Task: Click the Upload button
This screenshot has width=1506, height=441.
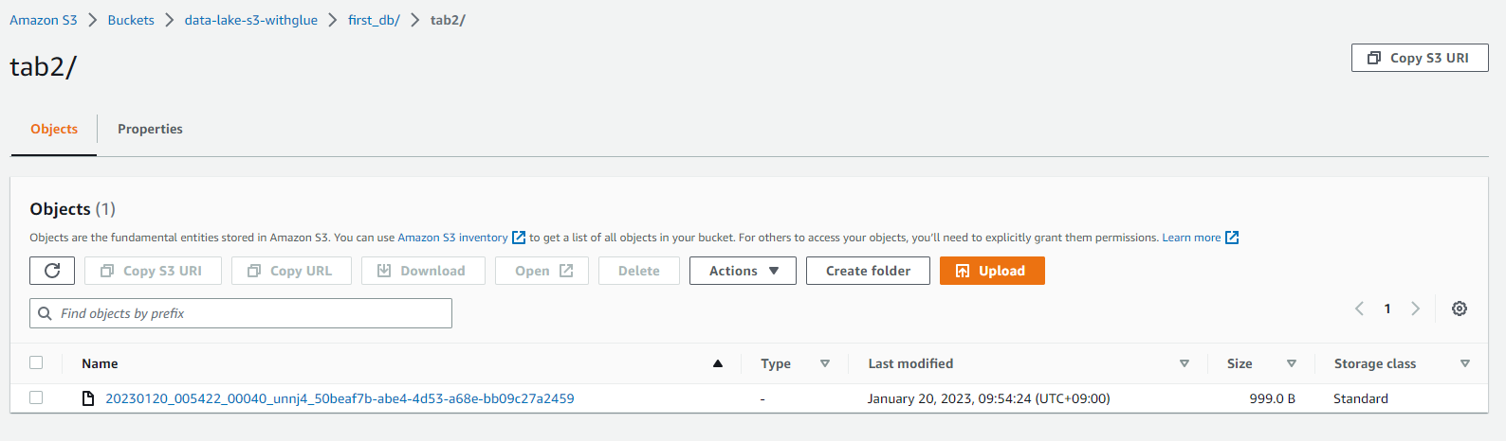Action: click(x=992, y=271)
